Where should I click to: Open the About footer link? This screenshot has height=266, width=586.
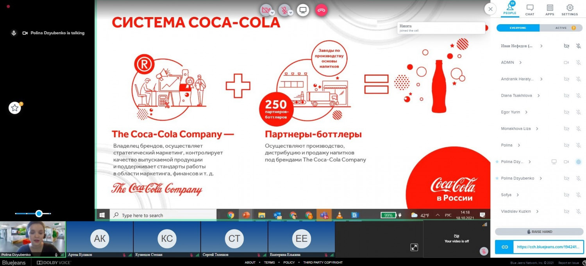[x=250, y=262]
